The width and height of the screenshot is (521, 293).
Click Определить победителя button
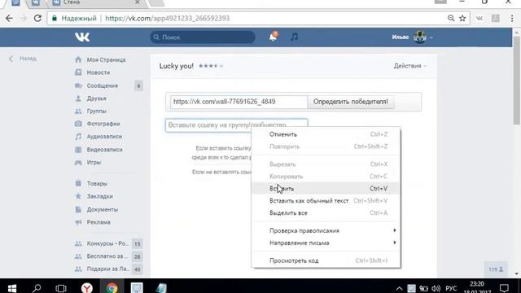tap(351, 102)
